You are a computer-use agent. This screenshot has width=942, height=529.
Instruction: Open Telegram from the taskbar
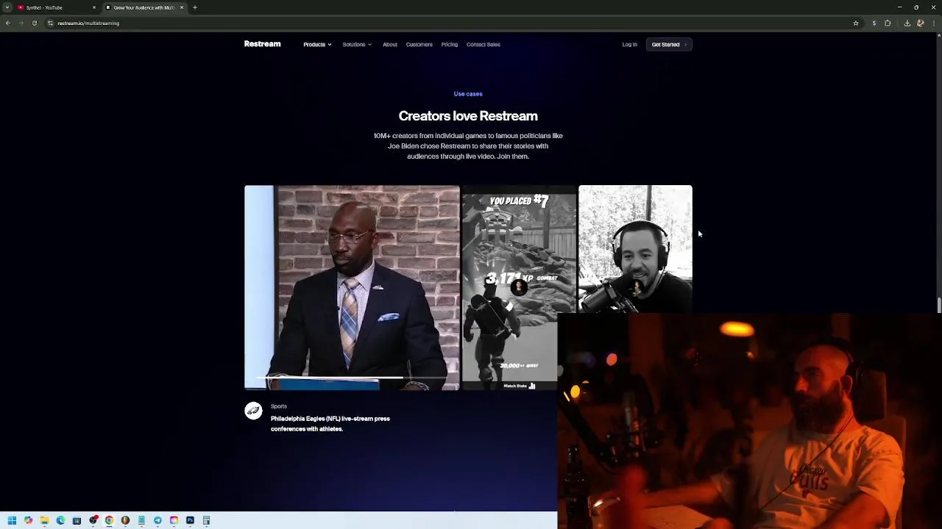tap(157, 520)
